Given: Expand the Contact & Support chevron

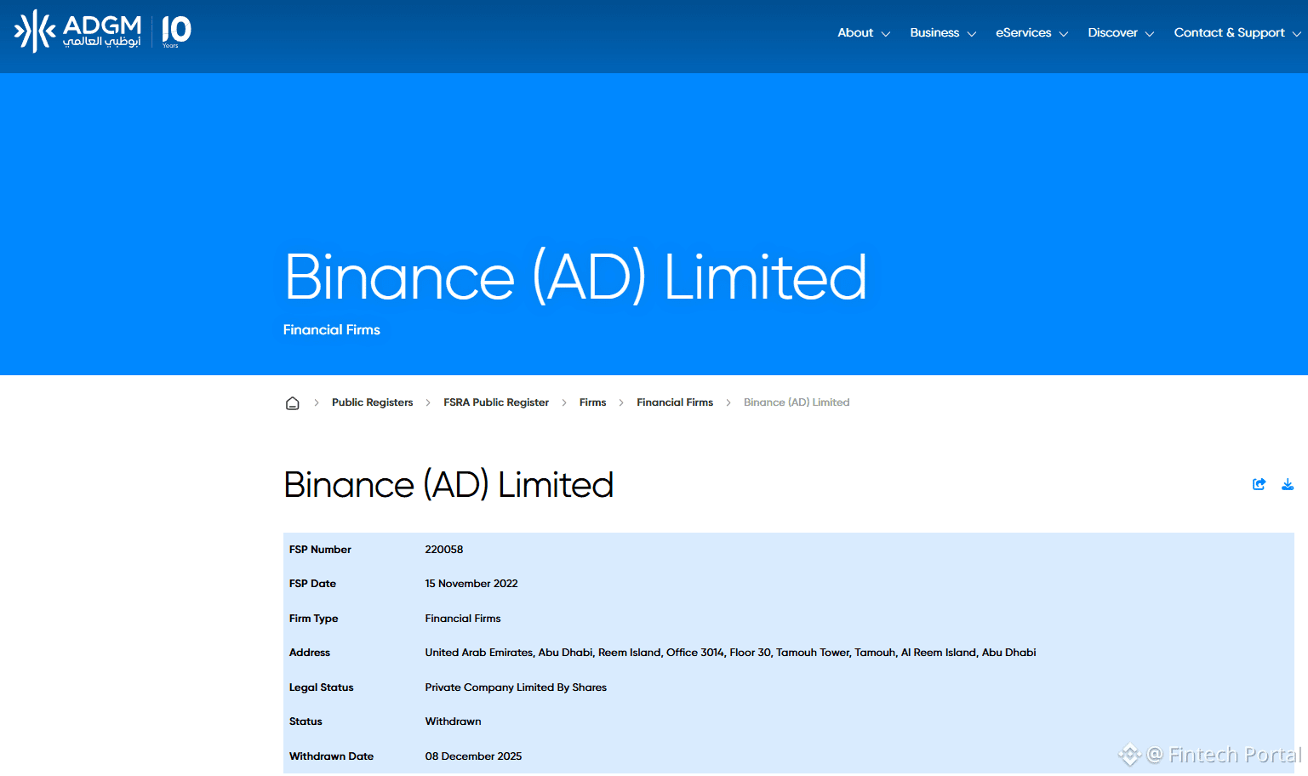Looking at the screenshot, I should tap(1297, 34).
